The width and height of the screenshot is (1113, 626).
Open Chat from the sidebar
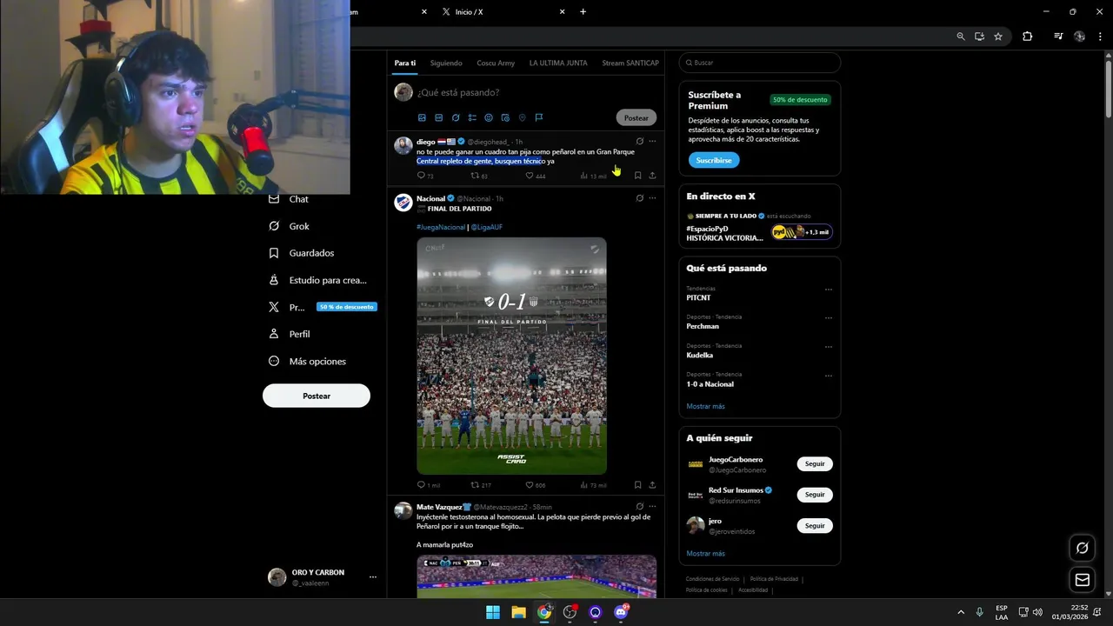pyautogui.click(x=290, y=199)
